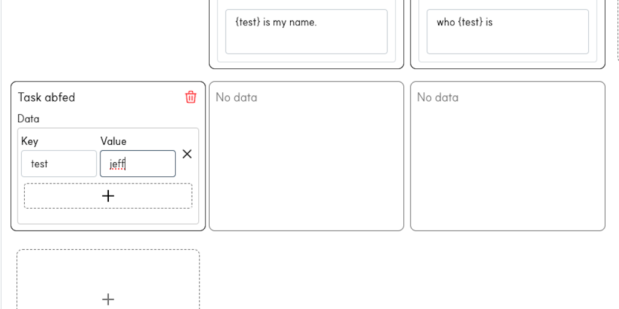Click the "Key" column label
Image resolution: width=619 pixels, height=309 pixels.
coord(30,141)
